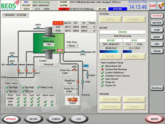Click the step progress bar
165x124 pixels.
coord(134,51)
